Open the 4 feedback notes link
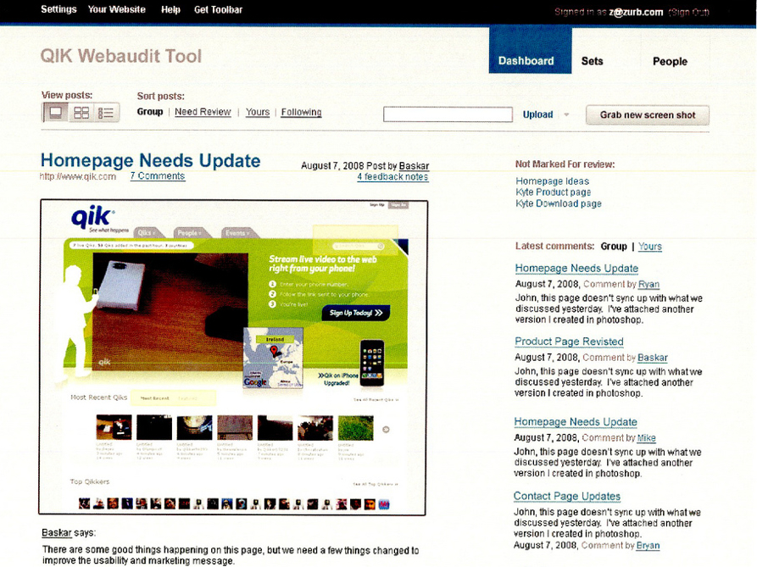Viewport: 757px width, 567px height. click(x=392, y=176)
